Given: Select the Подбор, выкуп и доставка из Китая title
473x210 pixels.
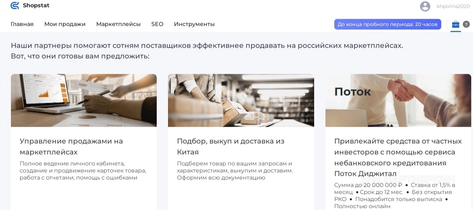Looking at the screenshot, I should [230, 146].
